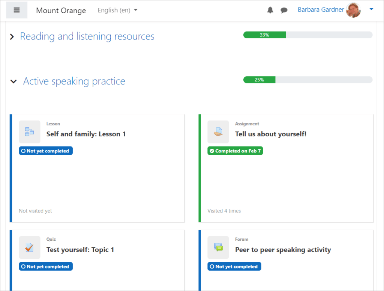
Task: Click Barbara Gardner's profile picture
Action: [353, 10]
